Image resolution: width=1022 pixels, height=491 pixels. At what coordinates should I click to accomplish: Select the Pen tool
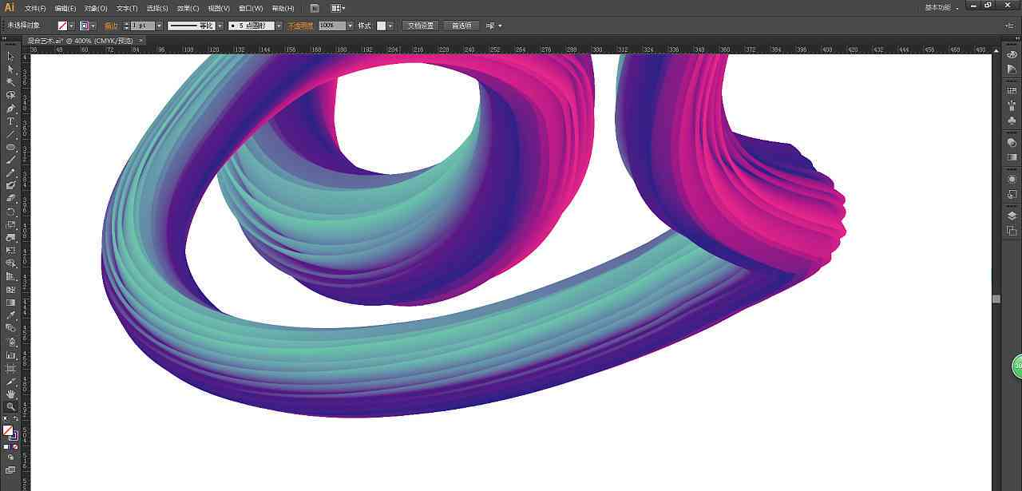point(10,108)
